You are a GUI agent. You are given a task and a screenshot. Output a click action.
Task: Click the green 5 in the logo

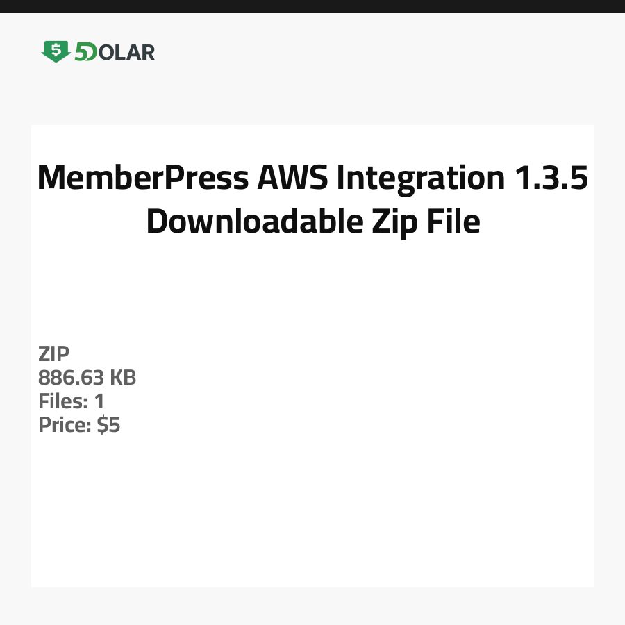coord(81,52)
